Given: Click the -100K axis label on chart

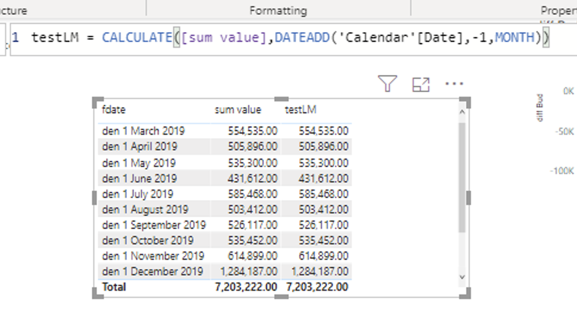Looking at the screenshot, I should pos(562,170).
